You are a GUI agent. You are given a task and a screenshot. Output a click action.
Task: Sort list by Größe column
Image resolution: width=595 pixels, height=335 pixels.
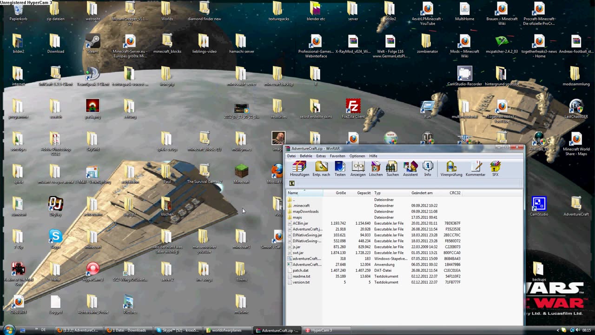336,193
